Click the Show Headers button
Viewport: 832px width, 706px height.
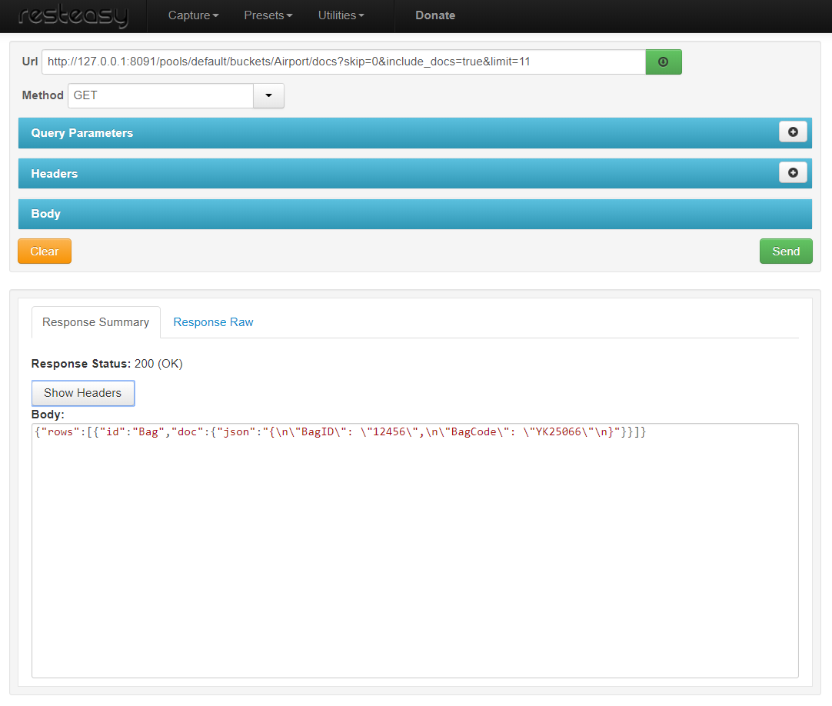(83, 393)
